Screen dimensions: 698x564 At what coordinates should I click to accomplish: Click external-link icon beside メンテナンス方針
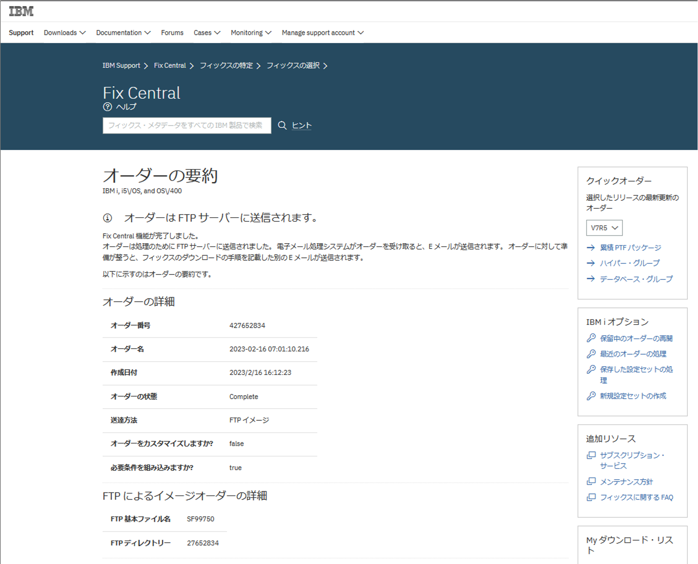click(x=591, y=481)
